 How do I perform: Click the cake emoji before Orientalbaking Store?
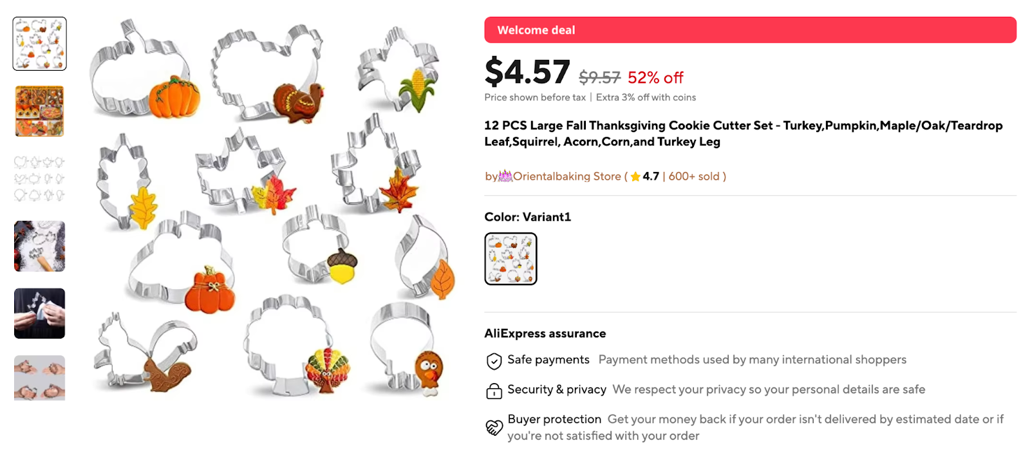(x=506, y=176)
